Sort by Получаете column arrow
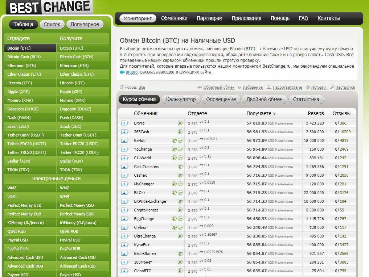Image resolution: width=369 pixels, height=277 pixels. 274,114
